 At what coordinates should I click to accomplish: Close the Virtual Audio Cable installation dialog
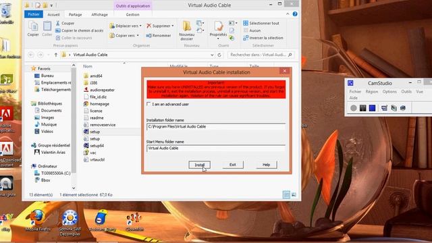coord(285,71)
